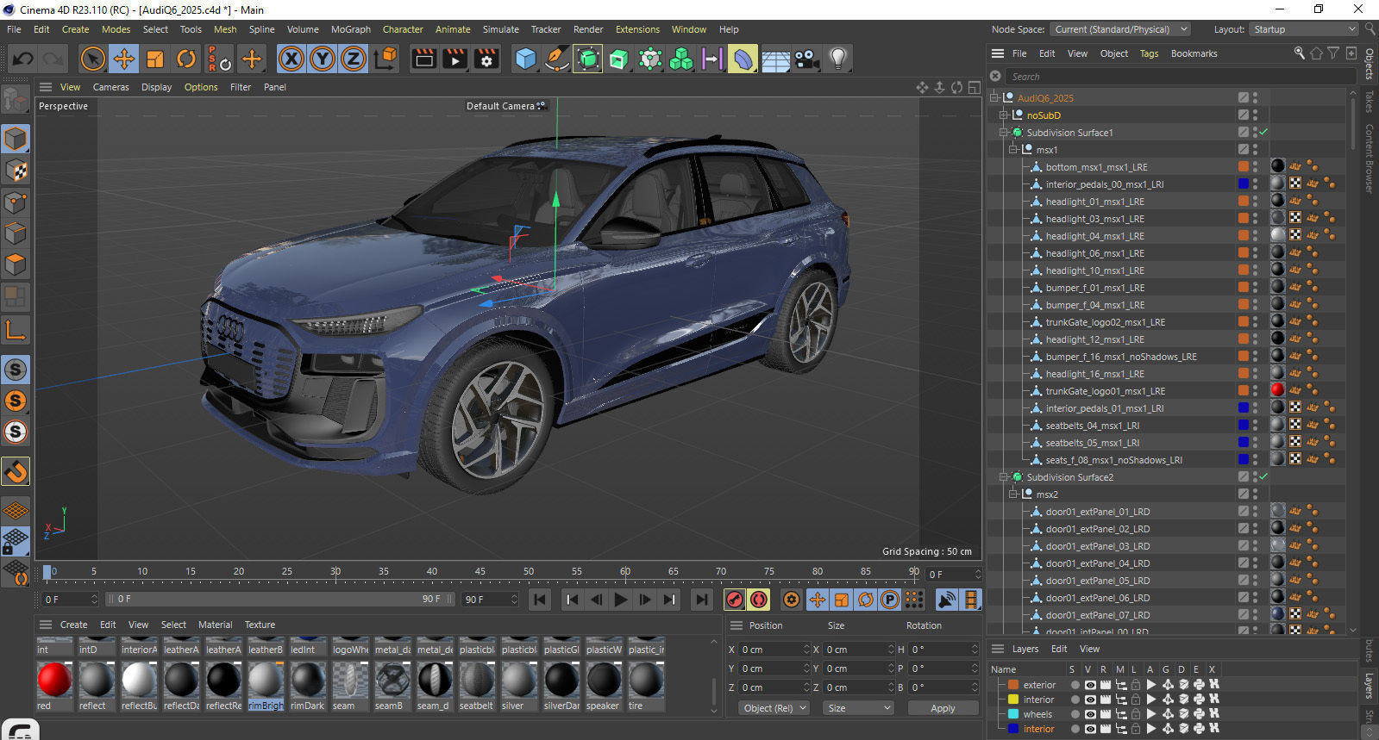Select the rimBright material sphere

coord(266,680)
